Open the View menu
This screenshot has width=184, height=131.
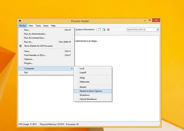[31, 26]
